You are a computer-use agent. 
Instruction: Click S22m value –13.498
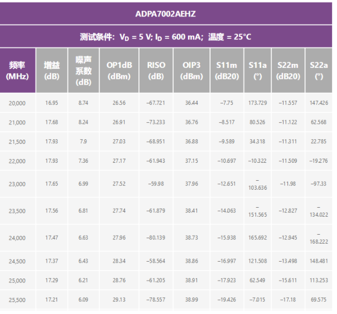tap(288, 261)
